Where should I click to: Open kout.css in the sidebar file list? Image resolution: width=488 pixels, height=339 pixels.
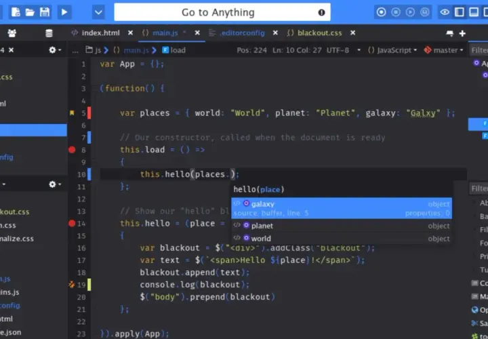tap(15, 212)
